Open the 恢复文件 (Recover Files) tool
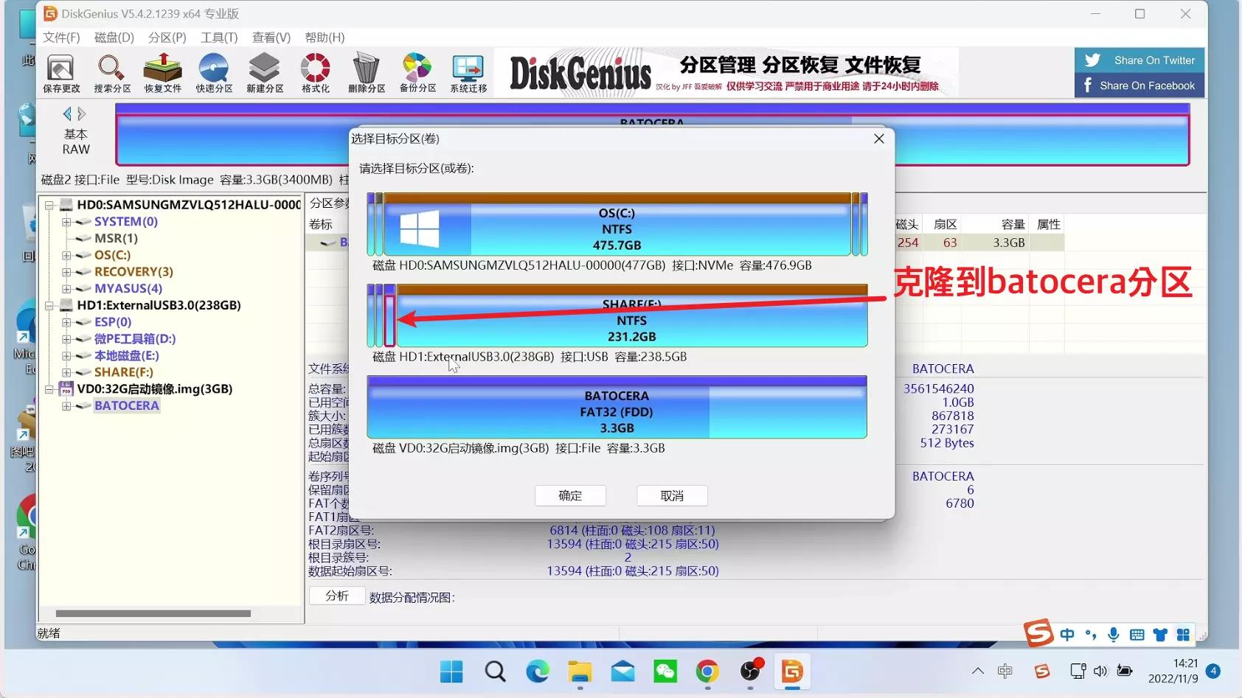Screen dimensions: 1242x698 [163, 72]
